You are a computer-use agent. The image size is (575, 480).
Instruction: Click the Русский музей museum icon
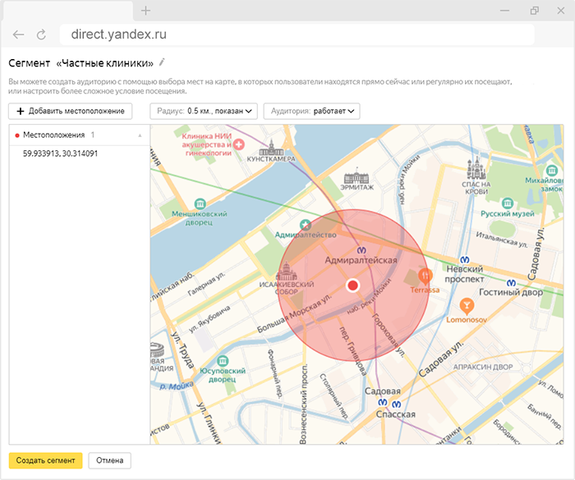coord(508,203)
